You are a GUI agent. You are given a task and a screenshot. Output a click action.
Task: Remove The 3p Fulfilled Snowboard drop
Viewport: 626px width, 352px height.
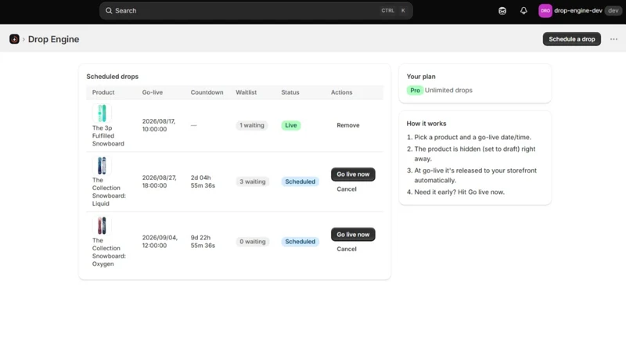coord(348,125)
